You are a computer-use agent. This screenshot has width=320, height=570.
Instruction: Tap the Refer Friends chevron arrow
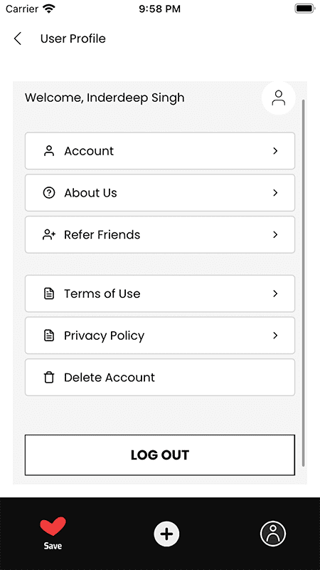coord(275,235)
